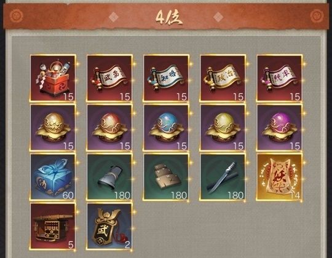Choose the dagger blade material item
The width and height of the screenshot is (332, 258).
(223, 177)
